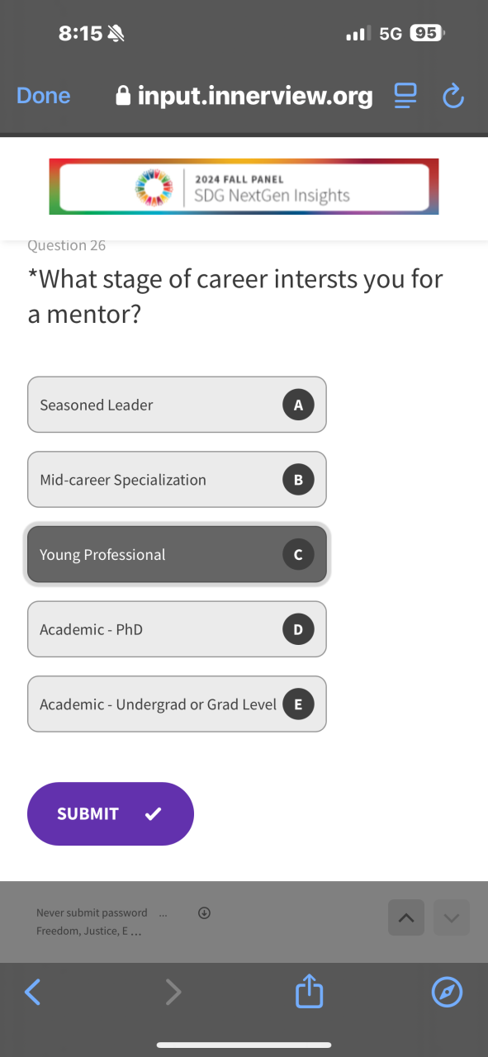488x1057 pixels.
Task: Select the Academic - PhD option
Action: [177, 629]
